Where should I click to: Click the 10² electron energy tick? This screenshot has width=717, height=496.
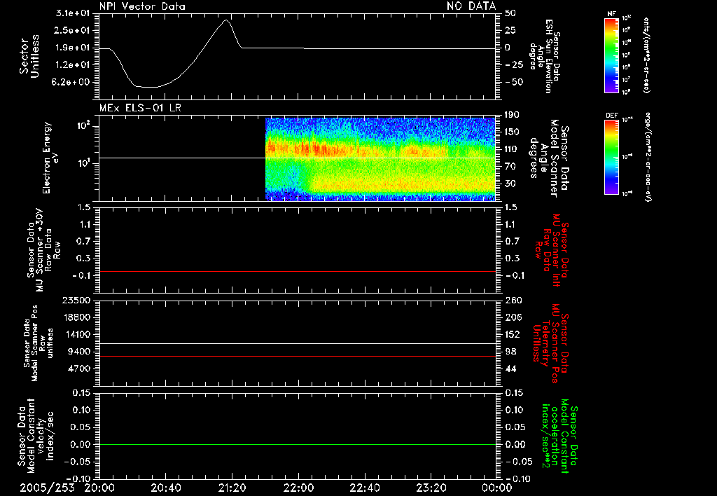tap(83, 125)
